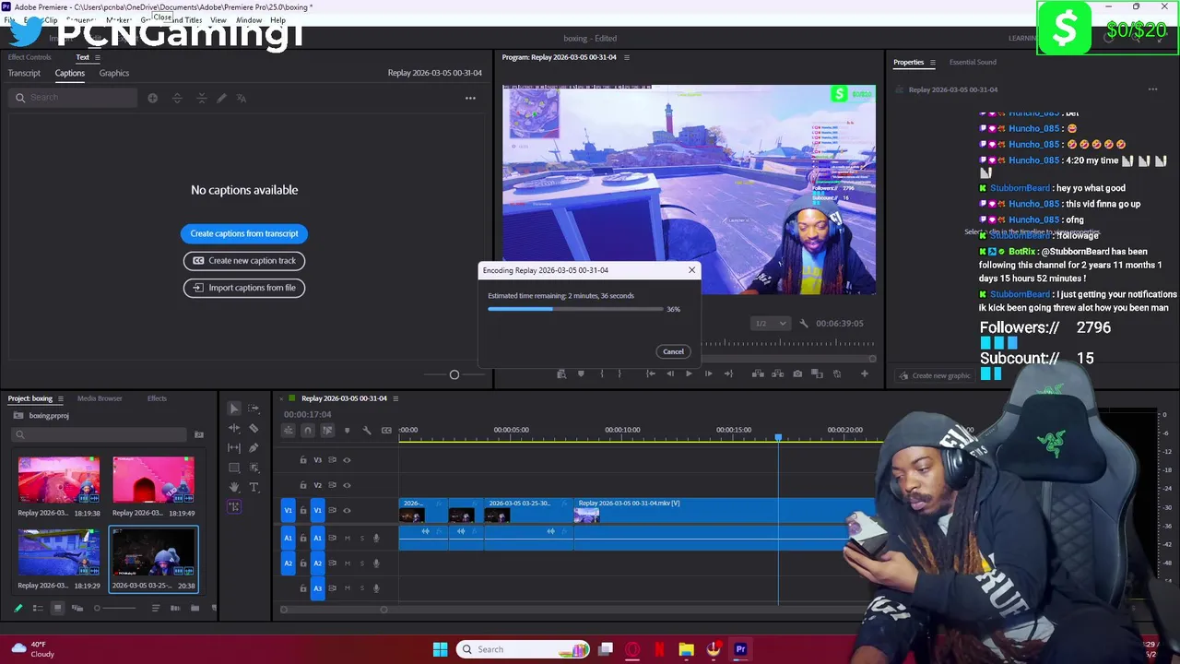Select the Hand tool

pos(234,487)
